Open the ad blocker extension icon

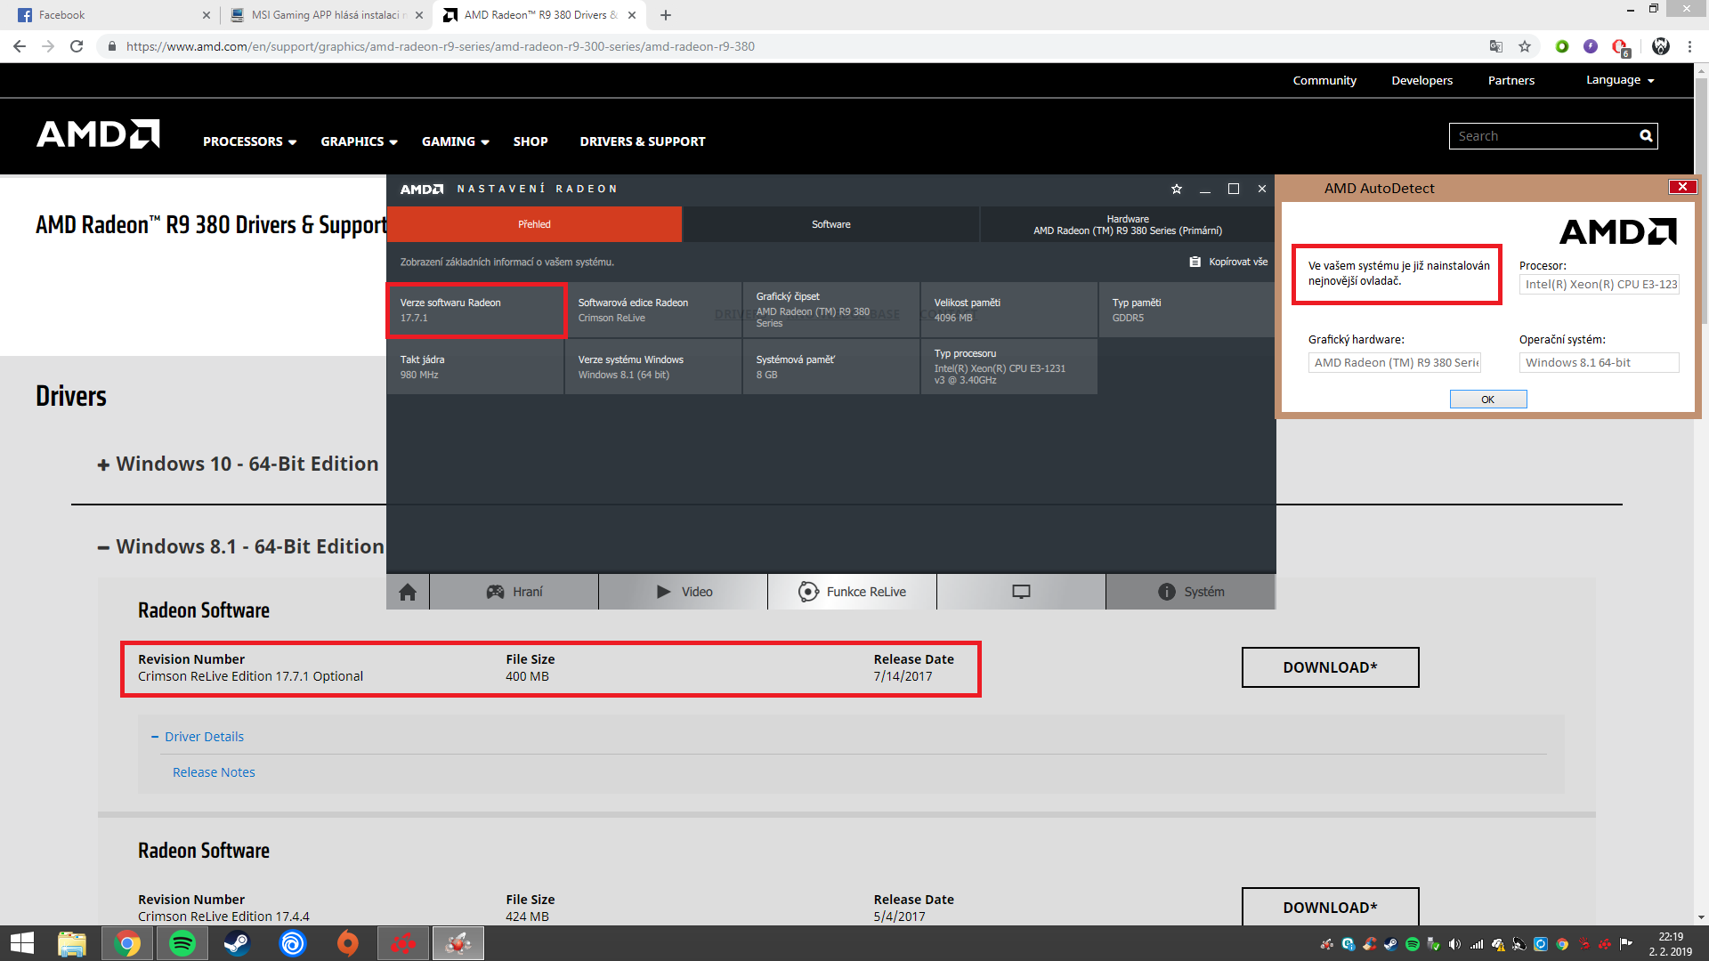click(x=1620, y=47)
